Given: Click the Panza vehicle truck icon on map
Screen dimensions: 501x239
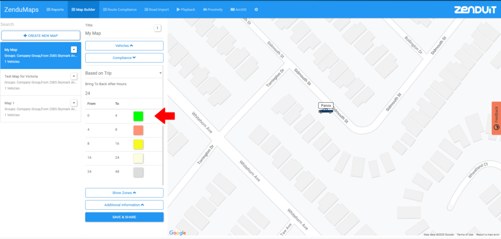Looking at the screenshot, I should 325,111.
